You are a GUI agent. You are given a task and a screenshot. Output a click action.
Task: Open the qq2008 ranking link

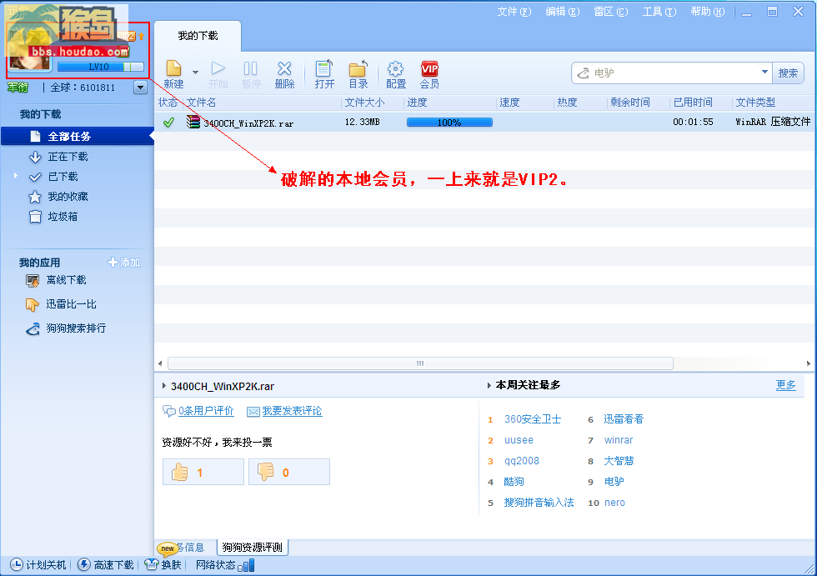point(522,461)
